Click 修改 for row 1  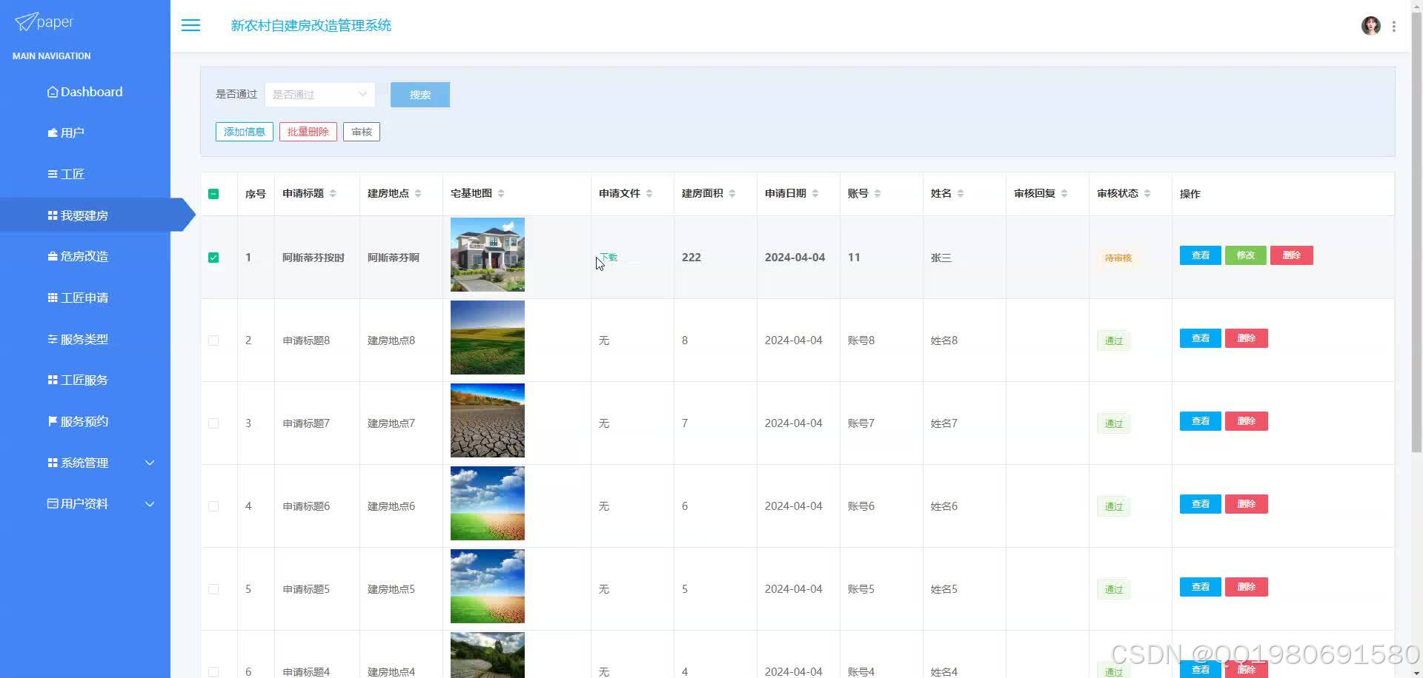click(1246, 255)
